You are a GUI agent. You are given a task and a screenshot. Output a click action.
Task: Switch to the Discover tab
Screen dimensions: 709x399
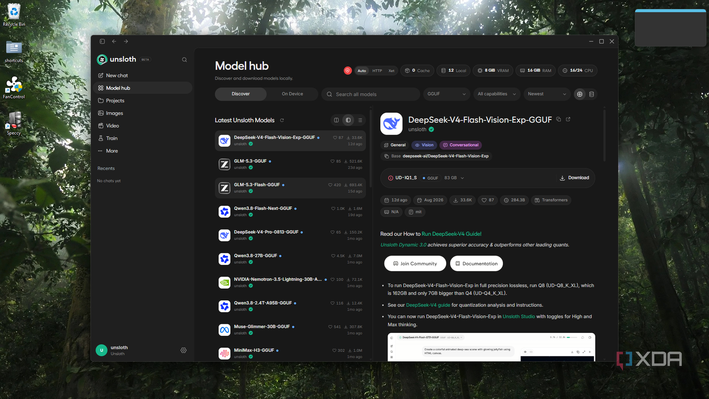click(x=241, y=94)
